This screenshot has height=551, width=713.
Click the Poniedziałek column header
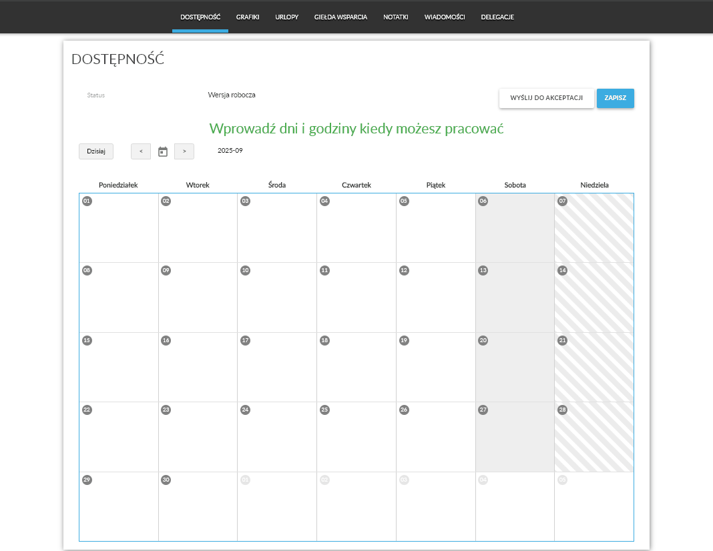[x=118, y=185]
